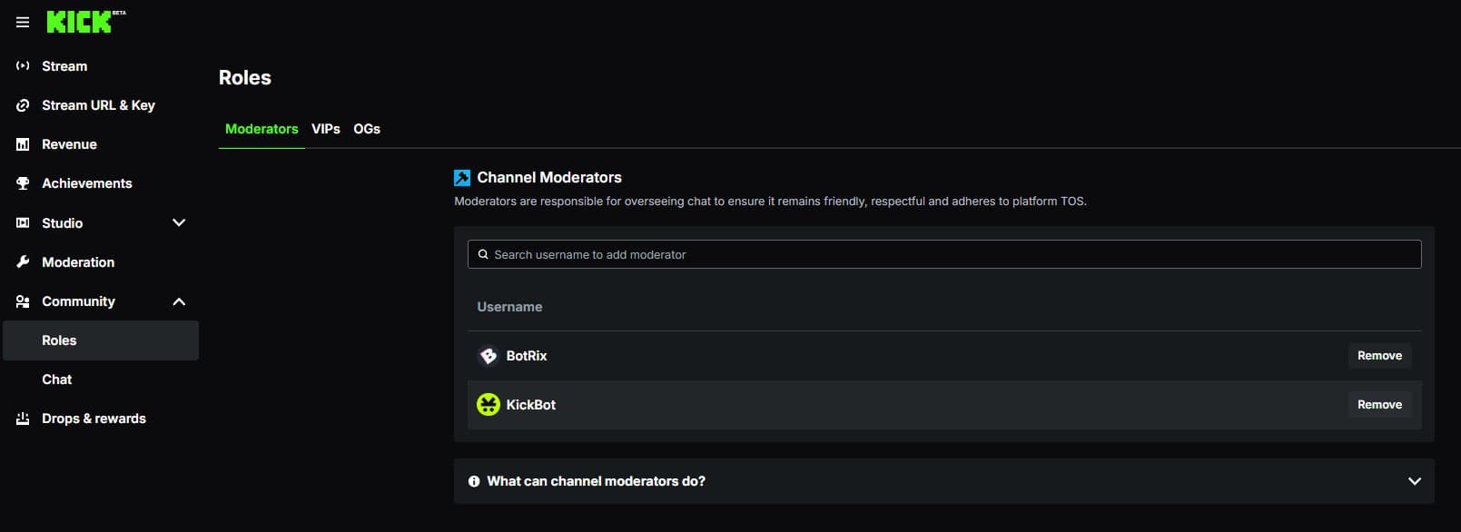Click the Moderation wrench icon

tap(23, 262)
